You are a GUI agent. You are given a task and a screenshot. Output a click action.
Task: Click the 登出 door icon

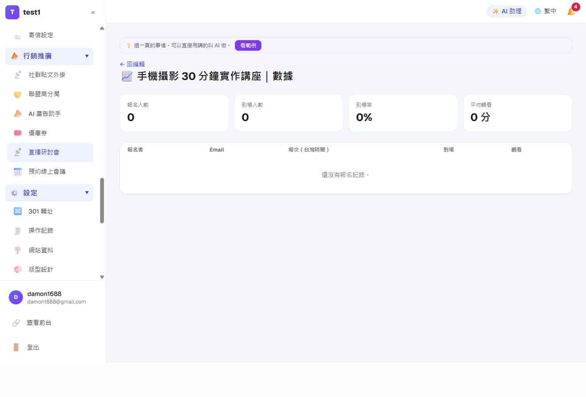16,347
